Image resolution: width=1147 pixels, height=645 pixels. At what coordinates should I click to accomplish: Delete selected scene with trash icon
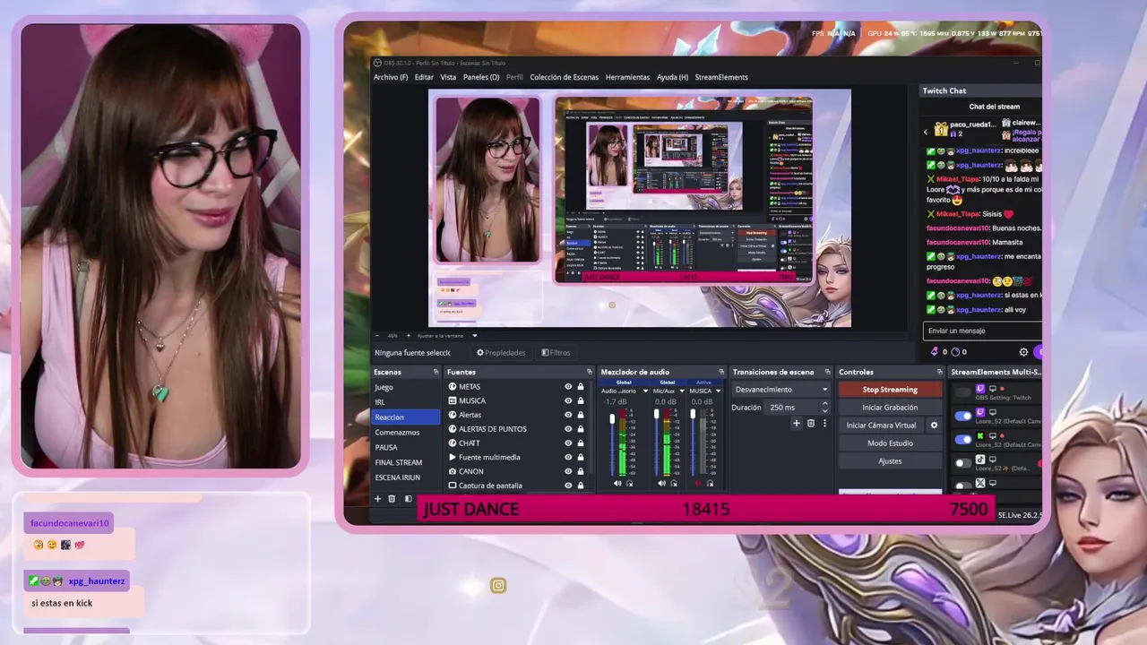coord(392,499)
